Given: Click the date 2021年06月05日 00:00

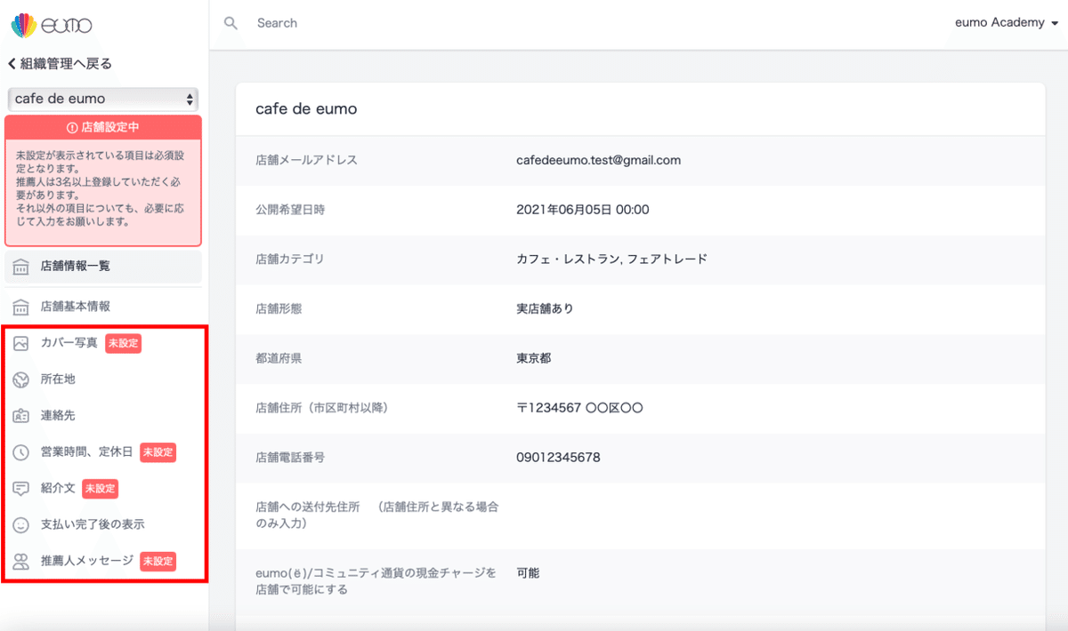Looking at the screenshot, I should pos(583,210).
